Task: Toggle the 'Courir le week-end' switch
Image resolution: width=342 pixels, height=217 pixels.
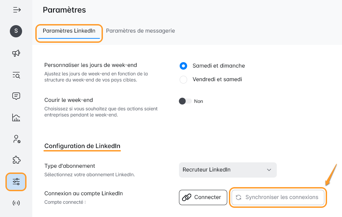Action: [185, 101]
